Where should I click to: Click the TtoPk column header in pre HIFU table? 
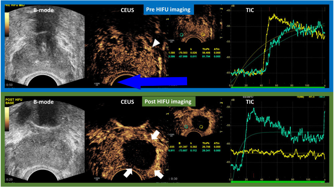click(205, 49)
